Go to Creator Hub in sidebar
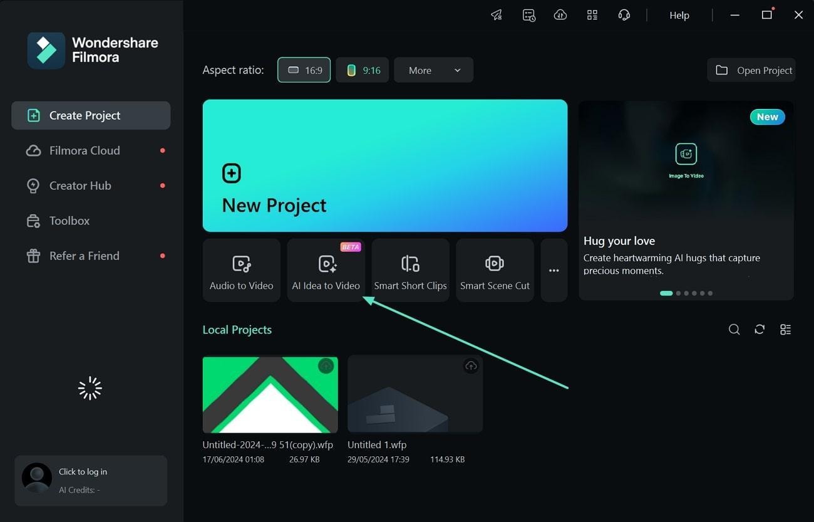 tap(91, 185)
